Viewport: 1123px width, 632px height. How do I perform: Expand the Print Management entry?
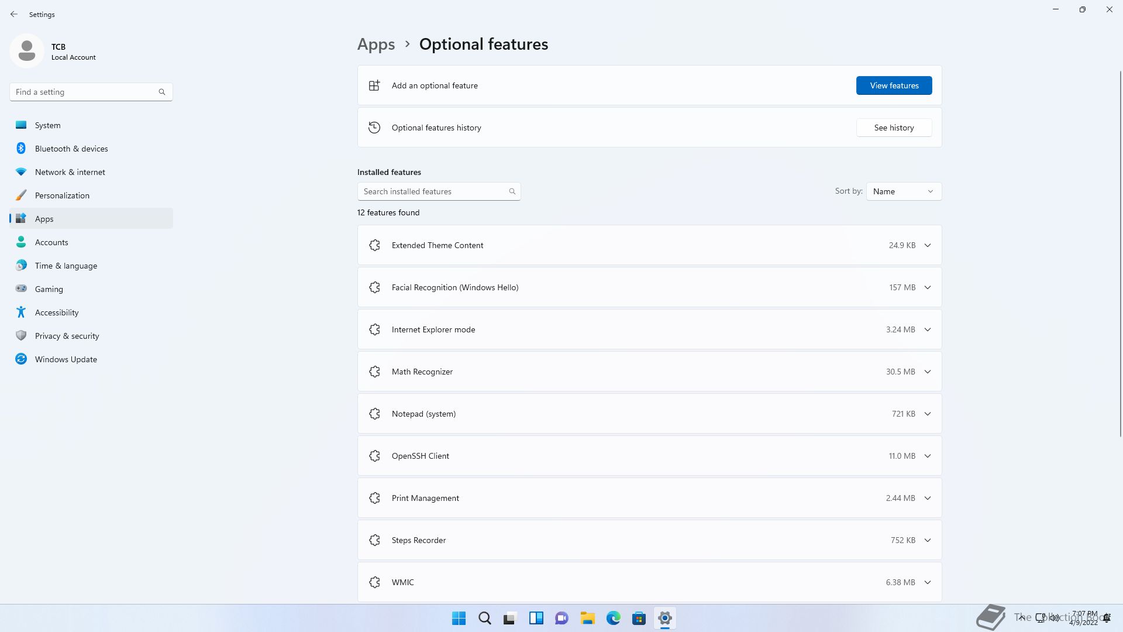[928, 498]
